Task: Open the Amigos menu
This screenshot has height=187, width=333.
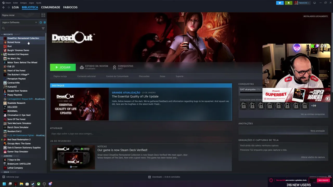Action: pos(23,3)
